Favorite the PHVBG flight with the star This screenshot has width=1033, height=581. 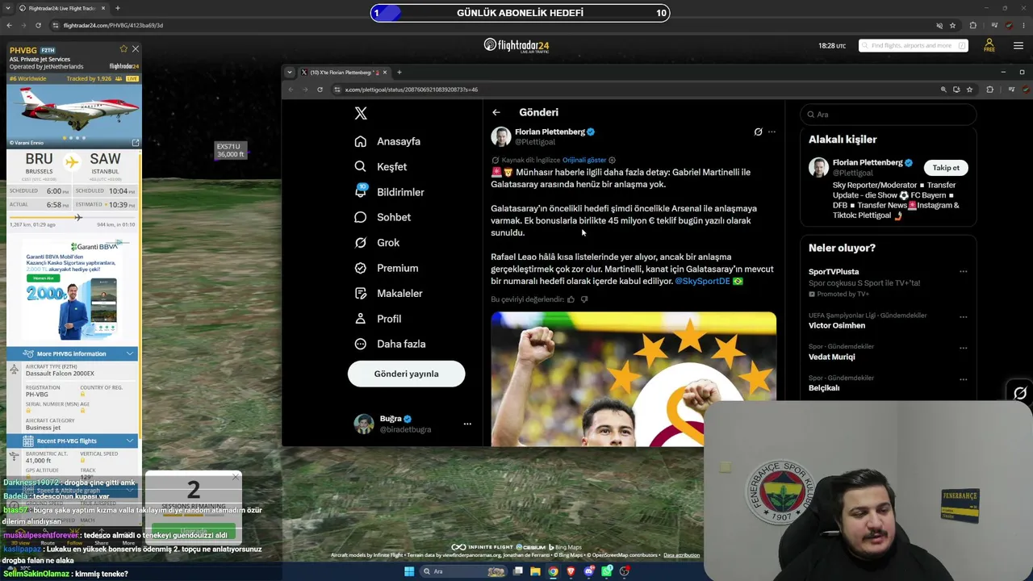click(x=123, y=49)
